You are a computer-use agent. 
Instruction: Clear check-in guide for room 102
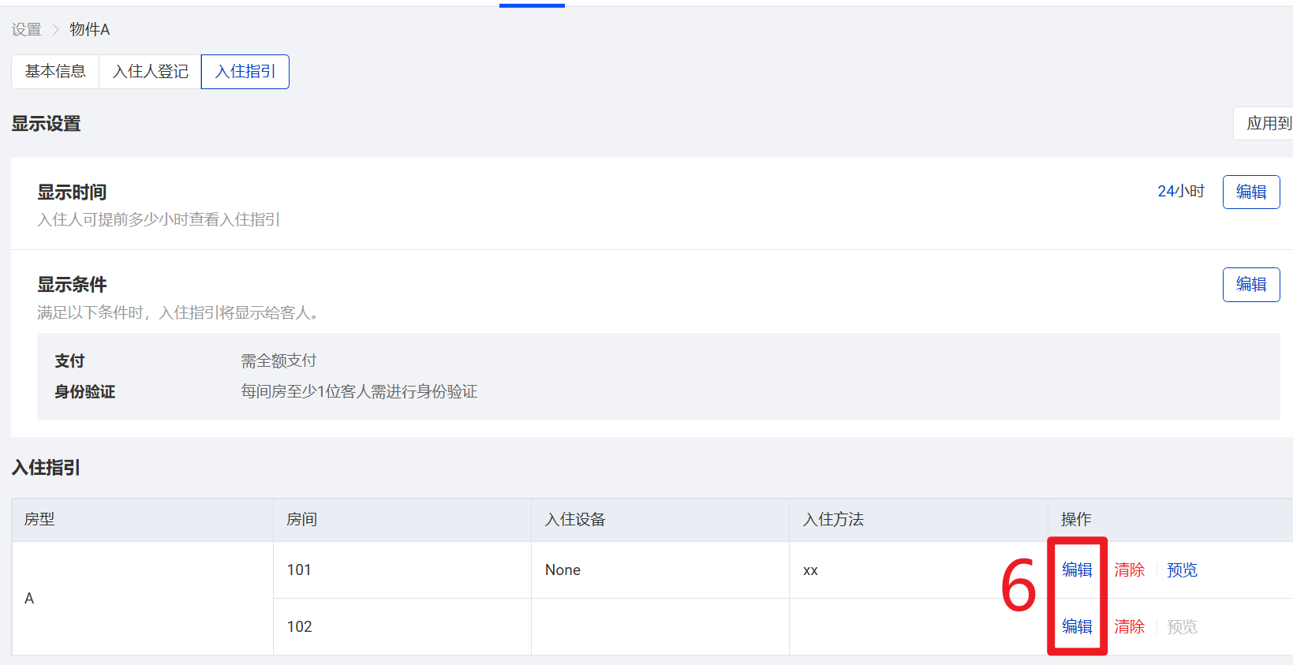(x=1129, y=627)
